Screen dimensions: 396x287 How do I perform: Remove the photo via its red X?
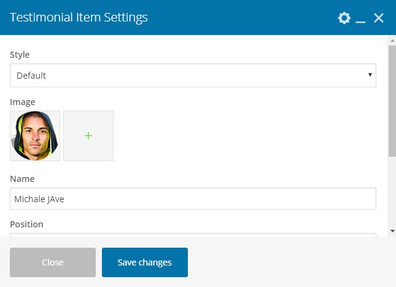pos(36,137)
